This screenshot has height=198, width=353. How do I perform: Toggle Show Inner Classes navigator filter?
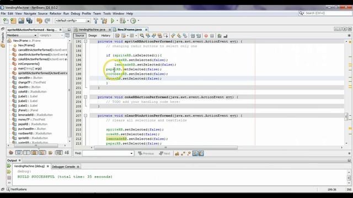click(42, 153)
